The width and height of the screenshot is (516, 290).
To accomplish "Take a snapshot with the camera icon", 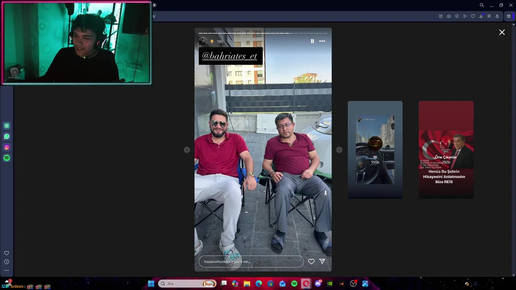I will [x=449, y=16].
